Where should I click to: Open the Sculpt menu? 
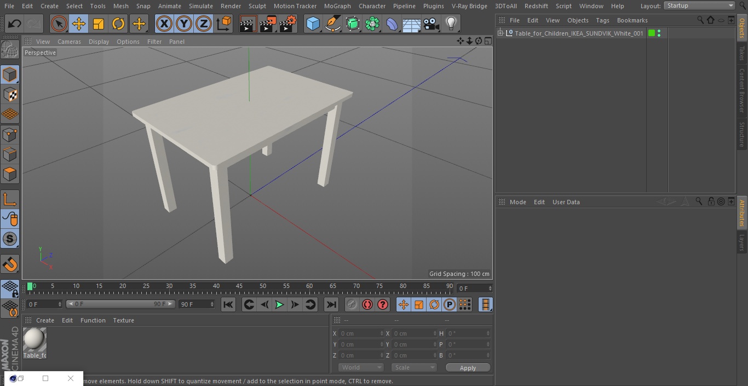(257, 6)
